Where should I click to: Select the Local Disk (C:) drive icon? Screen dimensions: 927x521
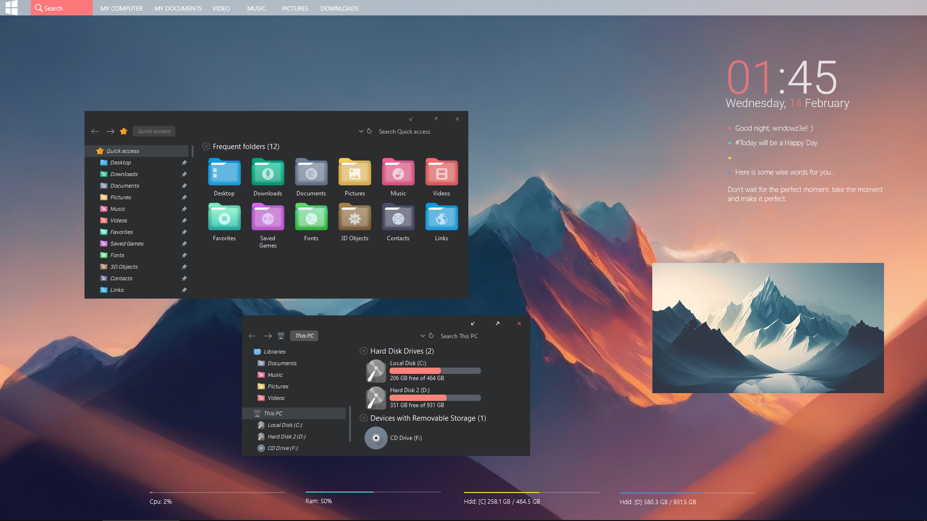376,370
